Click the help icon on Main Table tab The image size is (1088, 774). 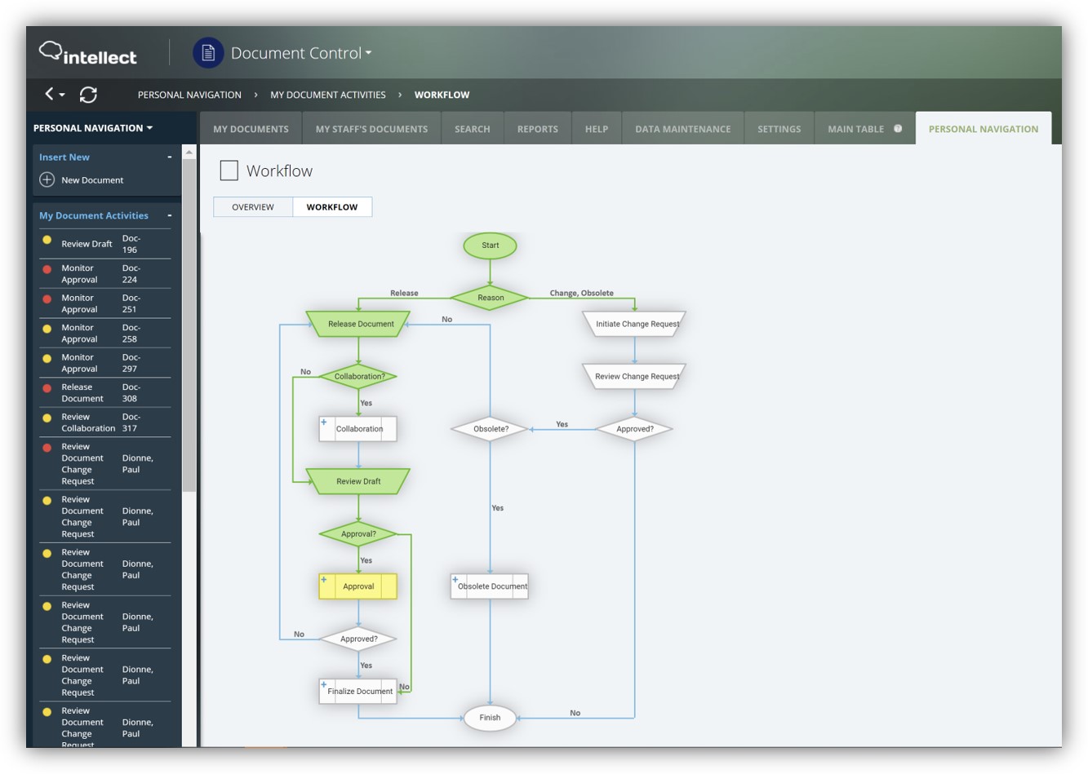[x=898, y=129]
